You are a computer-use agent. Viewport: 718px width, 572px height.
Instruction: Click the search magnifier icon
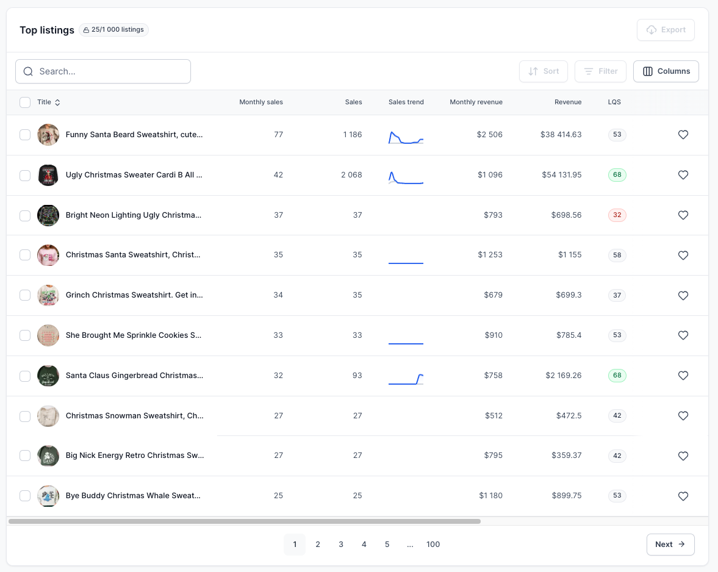28,71
